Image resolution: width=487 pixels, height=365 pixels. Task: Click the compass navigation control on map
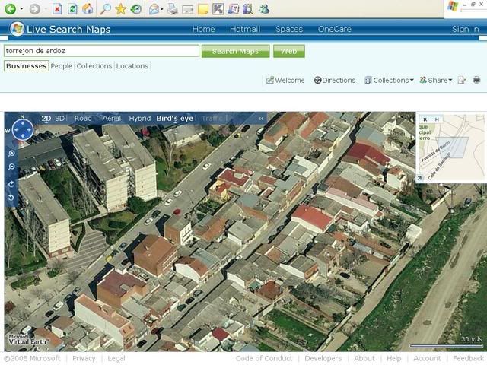click(22, 130)
